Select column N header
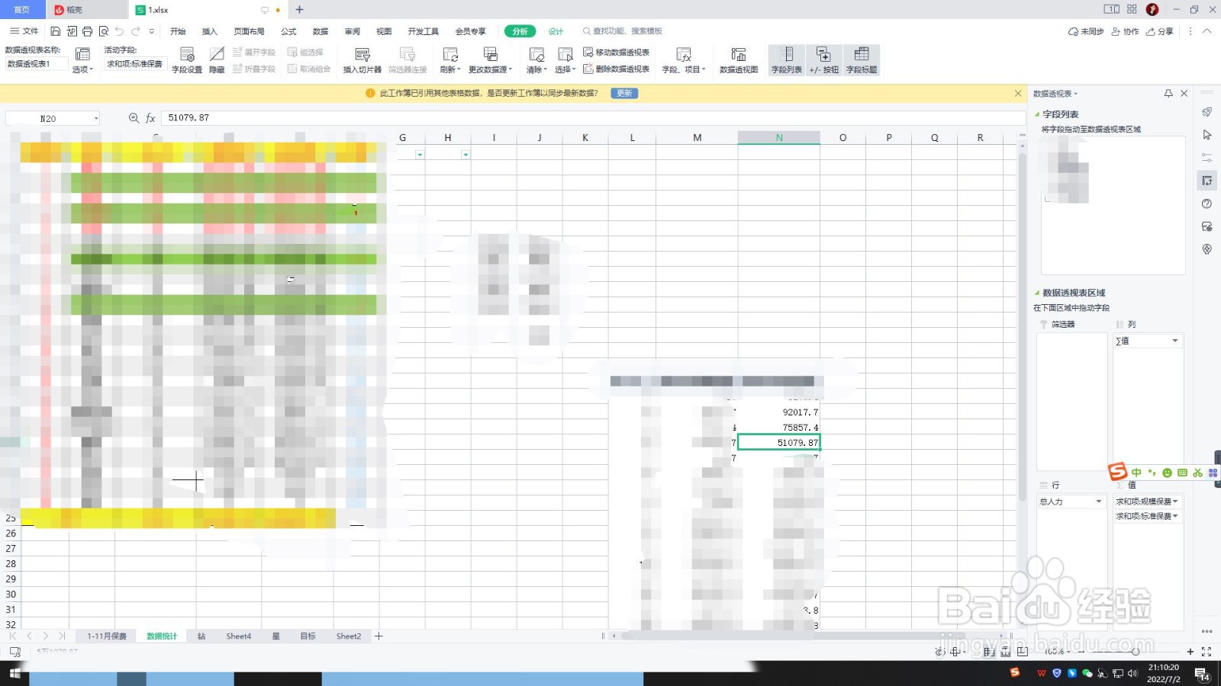 coord(778,138)
